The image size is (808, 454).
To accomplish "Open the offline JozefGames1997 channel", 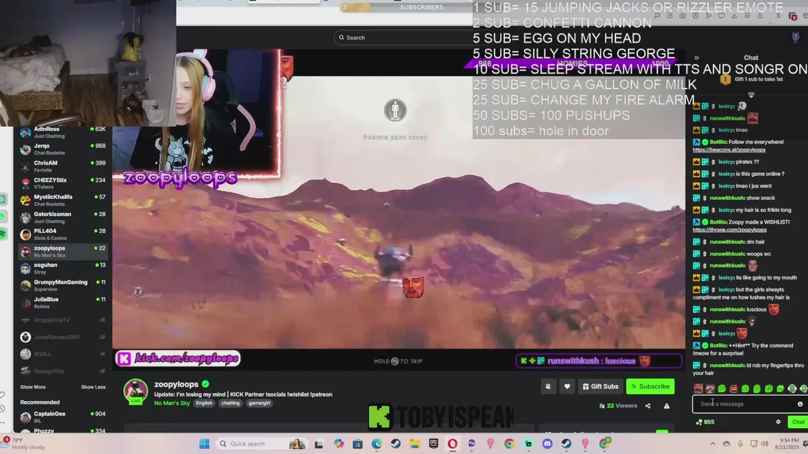I will [62, 337].
